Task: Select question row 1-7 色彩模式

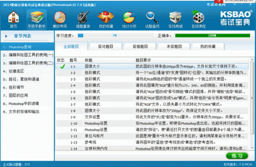Action: click(152, 104)
